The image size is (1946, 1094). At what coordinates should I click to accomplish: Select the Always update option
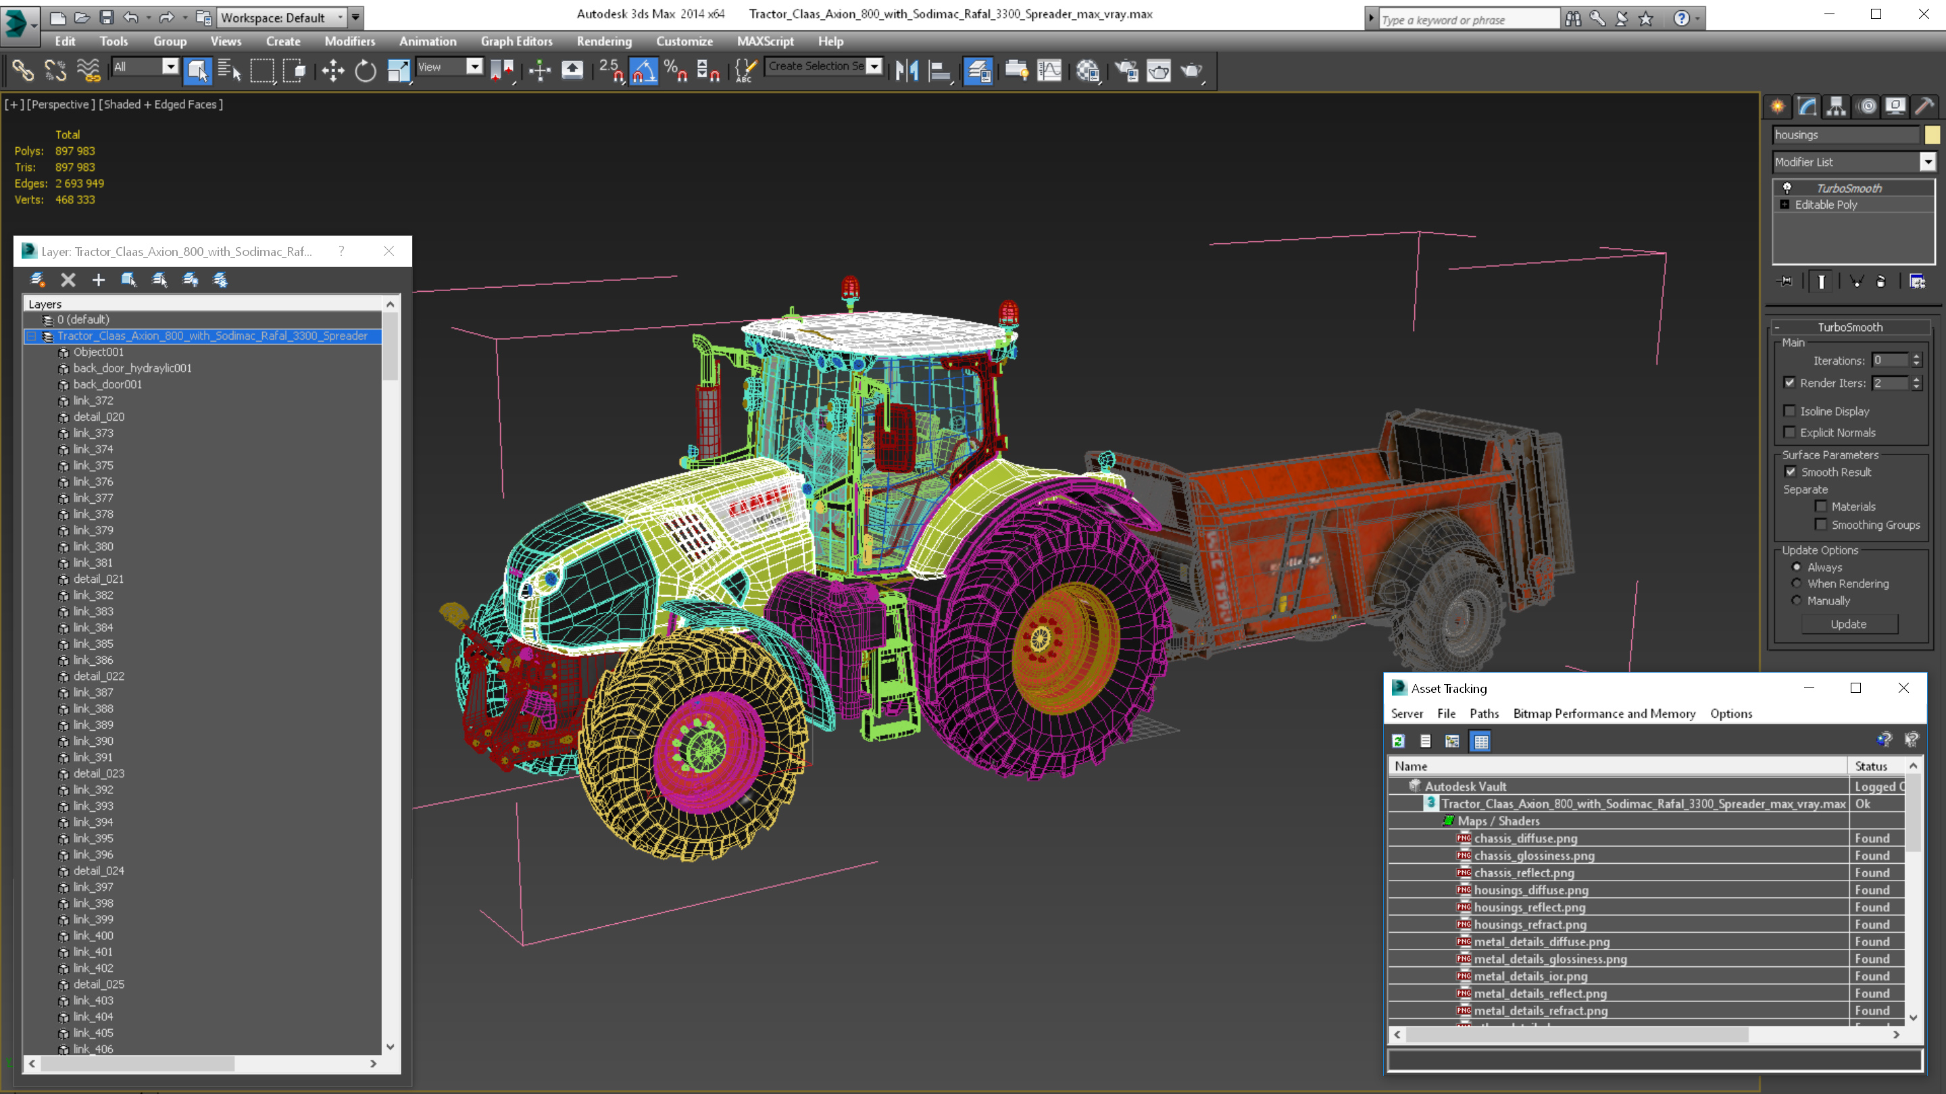point(1797,567)
